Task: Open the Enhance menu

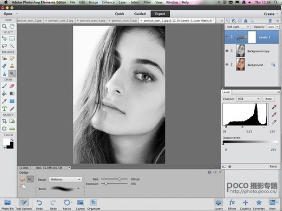Action: coord(108,2)
